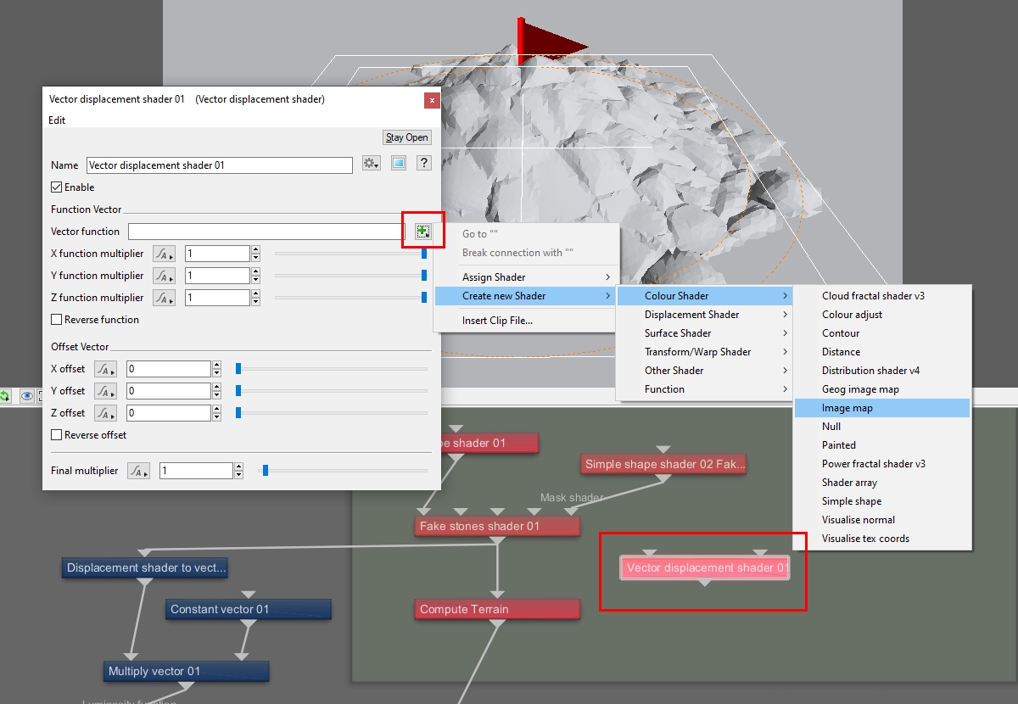Image resolution: width=1018 pixels, height=704 pixels.
Task: Click the X function multiplier value field
Action: click(x=217, y=254)
